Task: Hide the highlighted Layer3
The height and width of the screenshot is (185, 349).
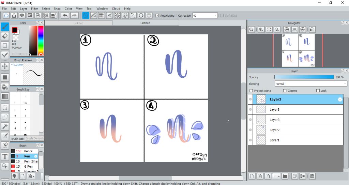Action: point(251,99)
